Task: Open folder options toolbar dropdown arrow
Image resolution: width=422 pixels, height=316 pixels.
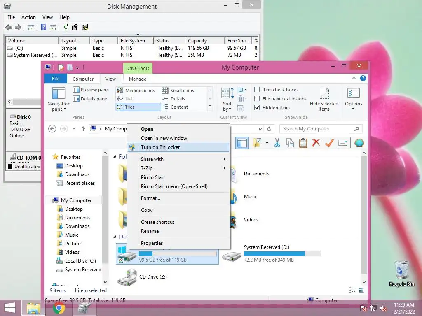Action: (x=267, y=143)
